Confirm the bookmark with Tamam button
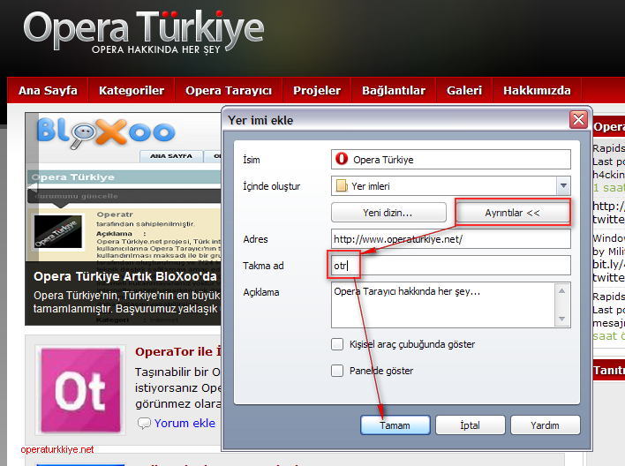This screenshot has height=466, width=625. (x=395, y=425)
